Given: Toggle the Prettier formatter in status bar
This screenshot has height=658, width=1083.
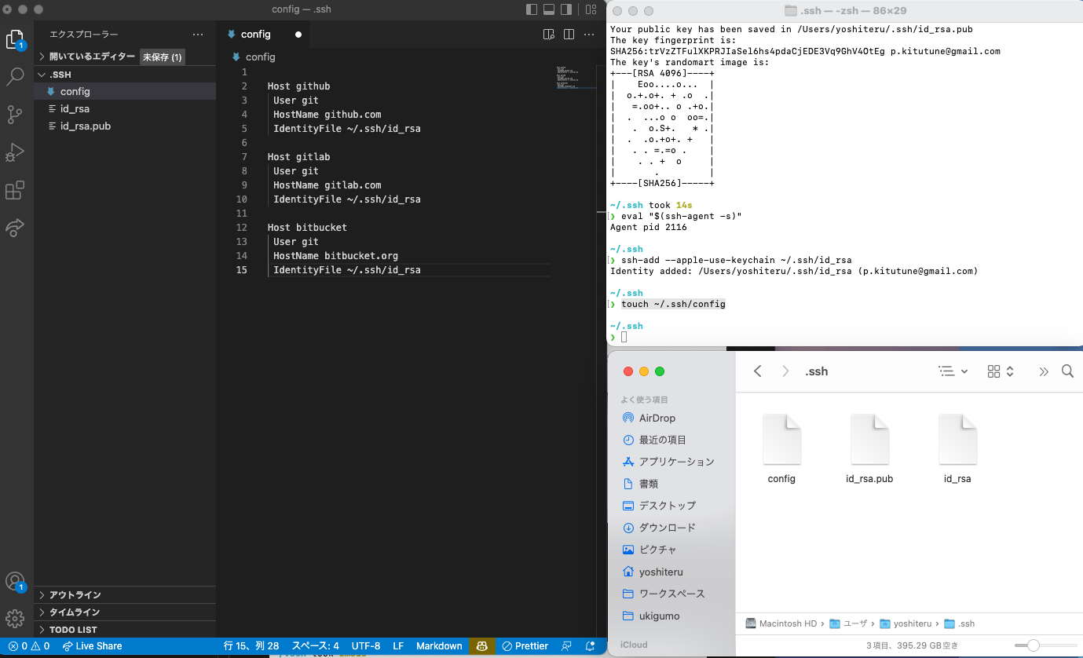Looking at the screenshot, I should tap(525, 645).
